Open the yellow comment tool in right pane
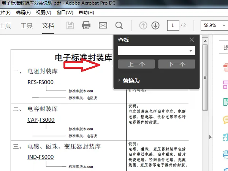The height and width of the screenshot is (171, 228). [x=225, y=120]
